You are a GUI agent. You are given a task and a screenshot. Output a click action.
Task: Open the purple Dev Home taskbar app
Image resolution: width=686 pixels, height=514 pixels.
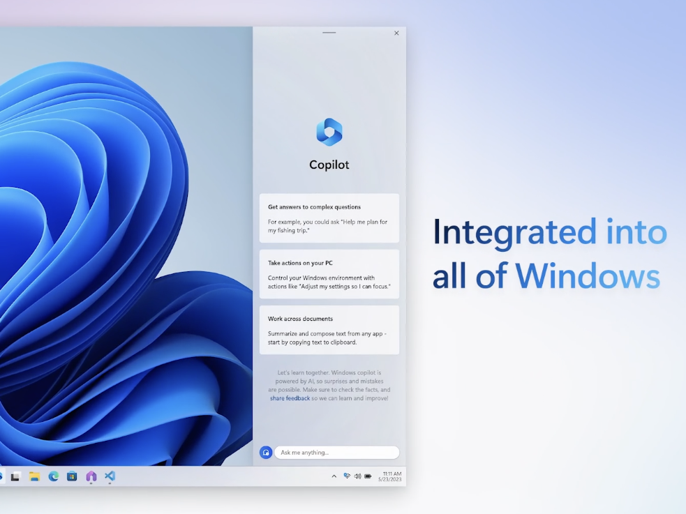tap(91, 476)
